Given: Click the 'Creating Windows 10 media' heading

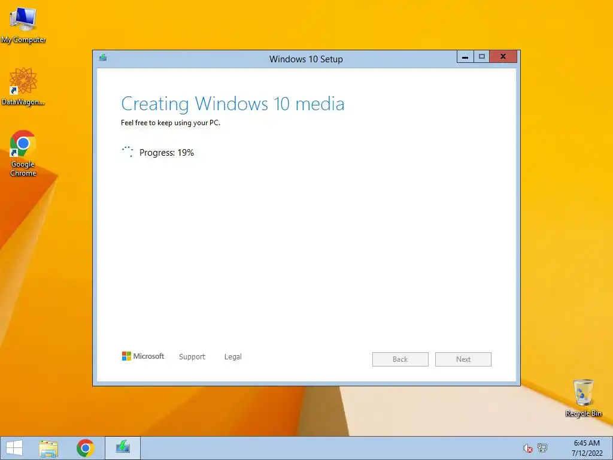Looking at the screenshot, I should [x=233, y=104].
